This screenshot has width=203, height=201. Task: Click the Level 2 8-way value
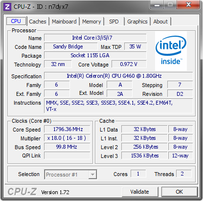tap(180, 147)
